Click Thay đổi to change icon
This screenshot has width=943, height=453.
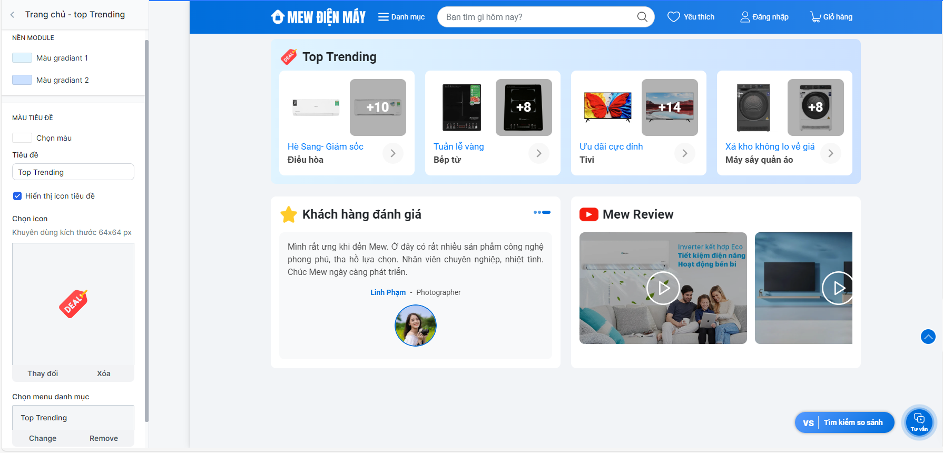coord(43,373)
